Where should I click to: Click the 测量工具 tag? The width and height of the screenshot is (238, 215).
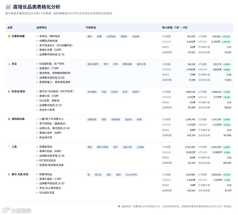(127, 147)
